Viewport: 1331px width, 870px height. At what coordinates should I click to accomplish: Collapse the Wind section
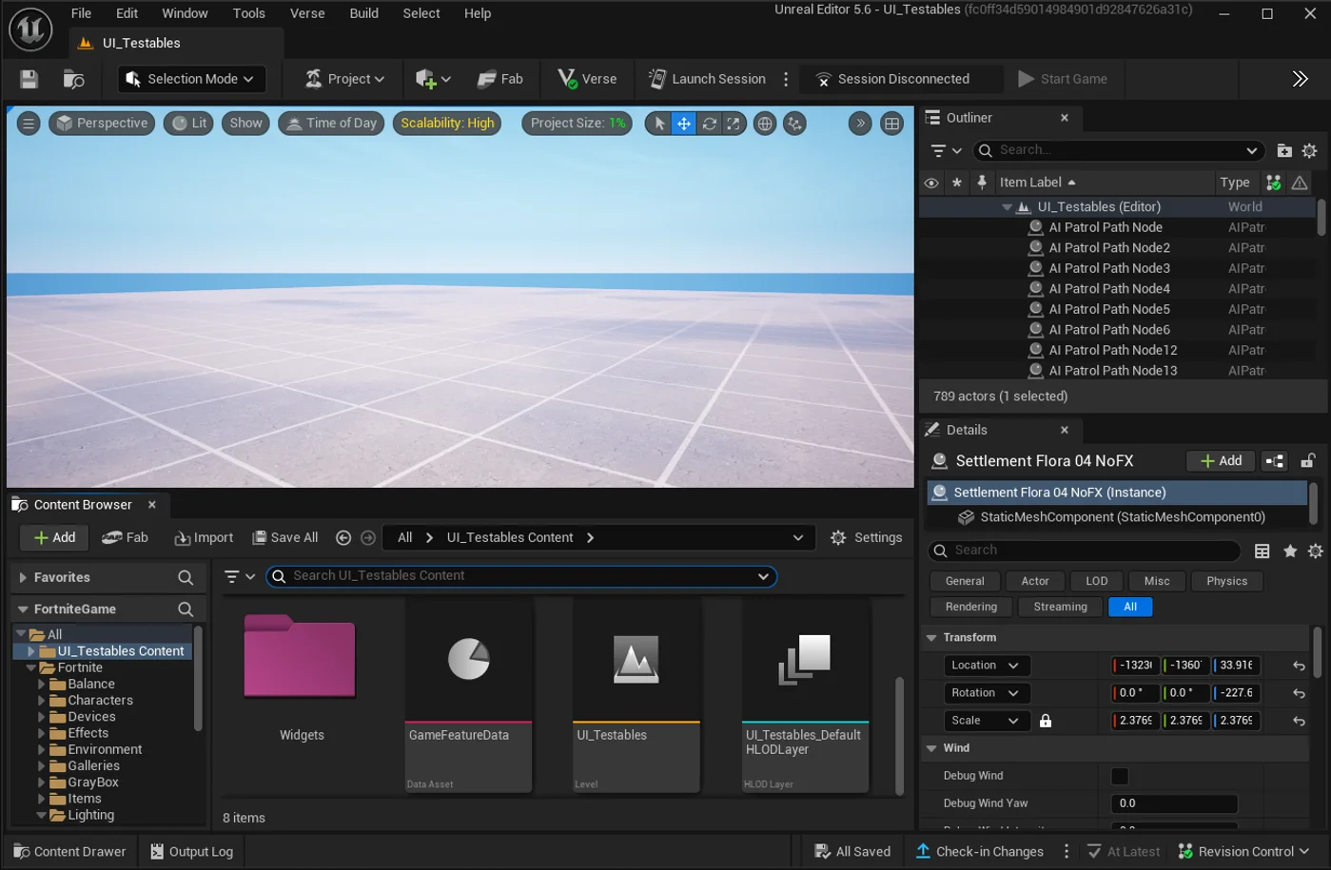931,748
